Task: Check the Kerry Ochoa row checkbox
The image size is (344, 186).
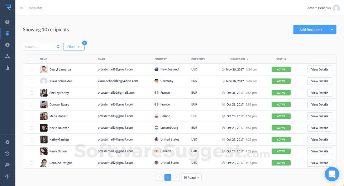Action: pyautogui.click(x=32, y=151)
